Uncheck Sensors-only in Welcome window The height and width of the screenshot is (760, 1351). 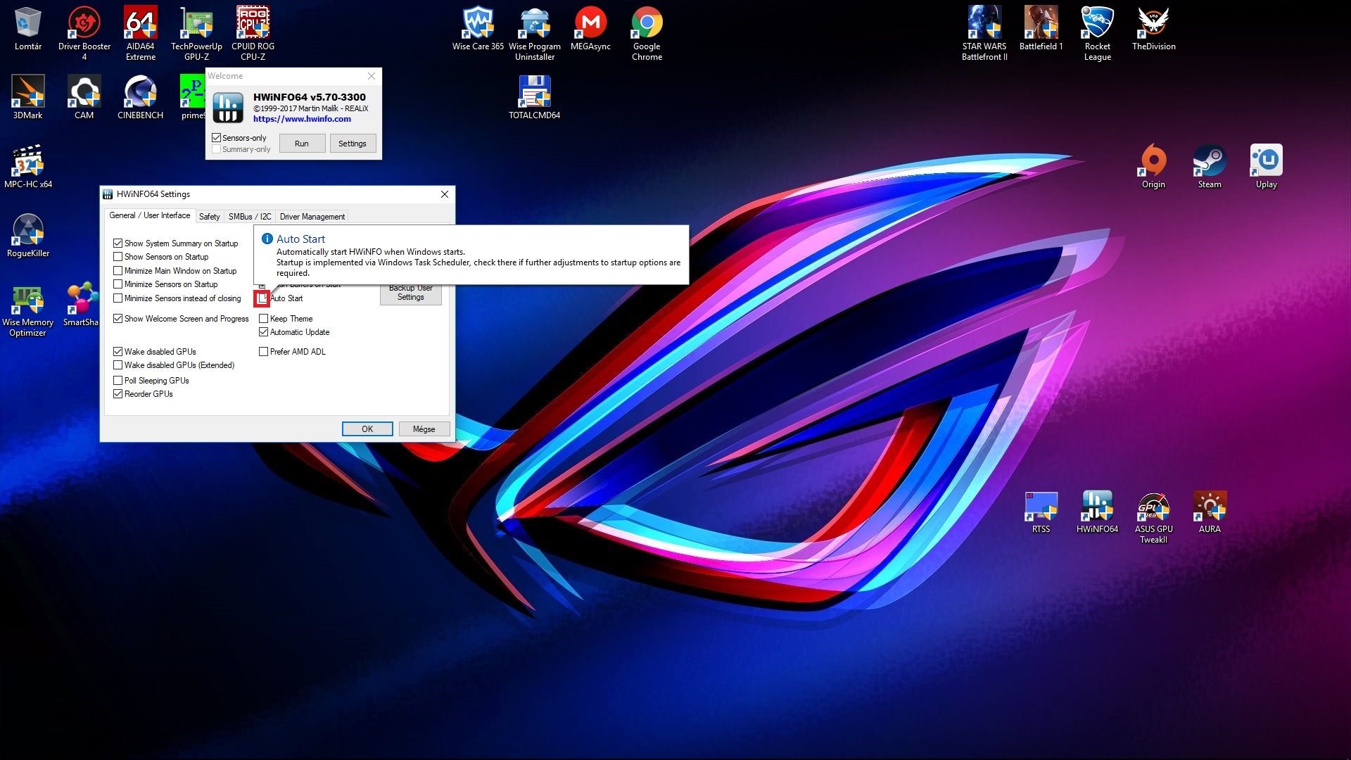coord(217,138)
